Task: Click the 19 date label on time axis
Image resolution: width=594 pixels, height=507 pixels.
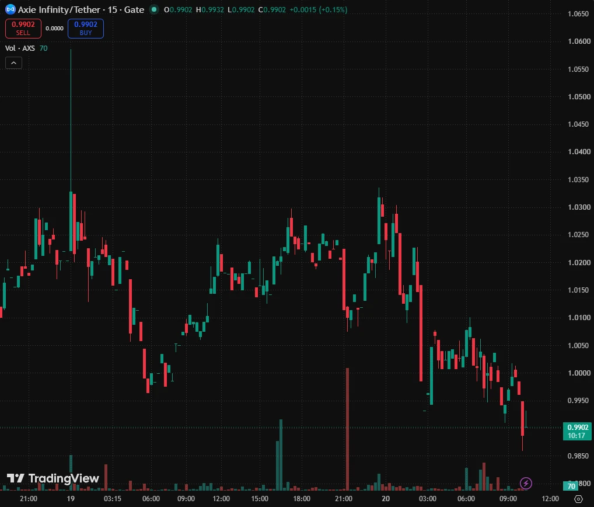Action: pos(71,499)
